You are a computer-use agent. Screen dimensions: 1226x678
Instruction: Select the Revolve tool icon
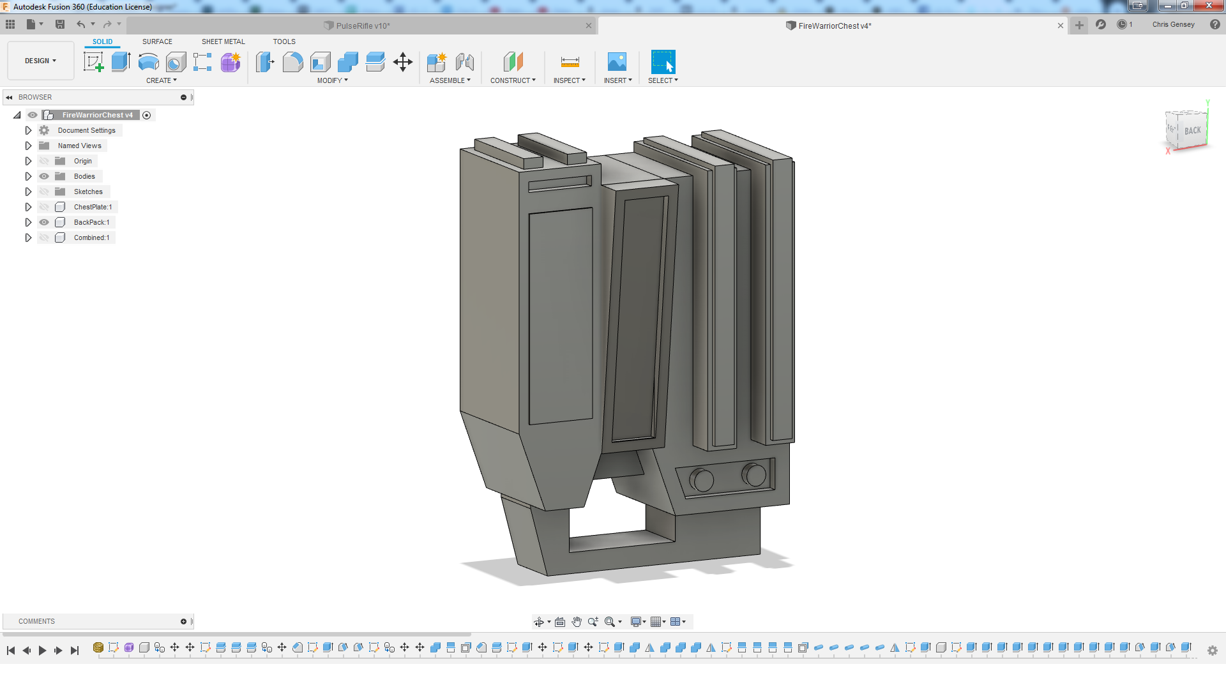coord(148,62)
